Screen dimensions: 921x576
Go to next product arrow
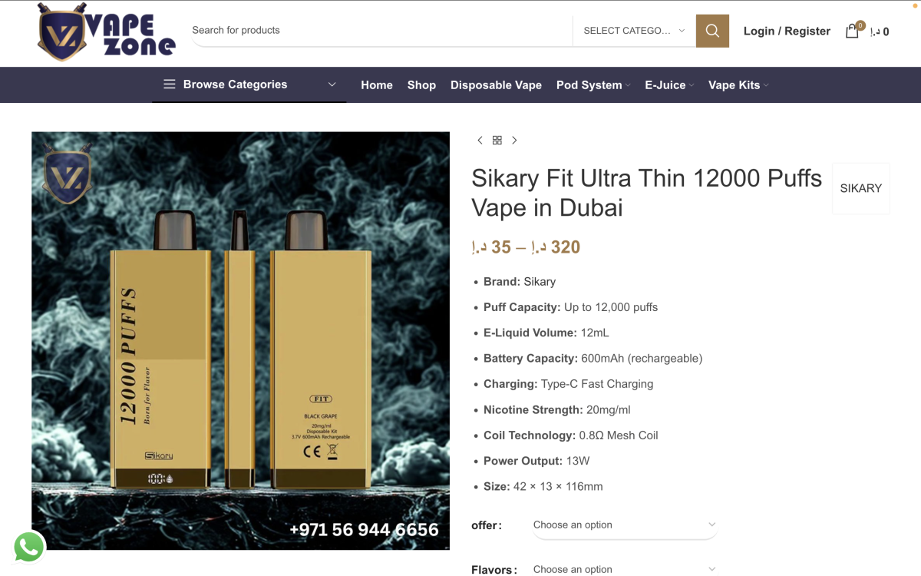tap(514, 141)
